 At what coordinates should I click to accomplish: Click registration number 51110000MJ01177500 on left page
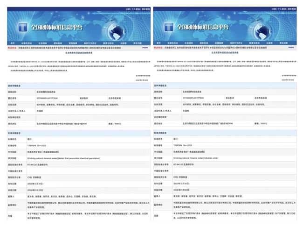47,99
